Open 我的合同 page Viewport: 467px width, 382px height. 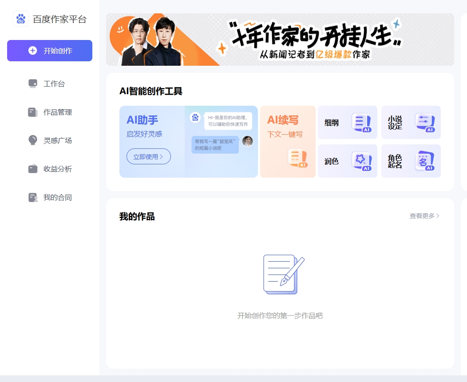[x=50, y=197]
